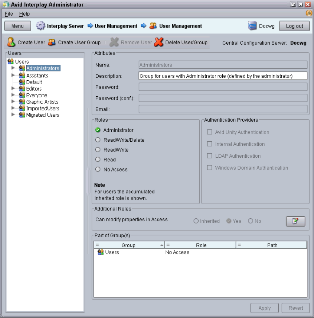The width and height of the screenshot is (314, 318).
Task: Click the Interplay Server breadcrumb label
Action: (65, 26)
